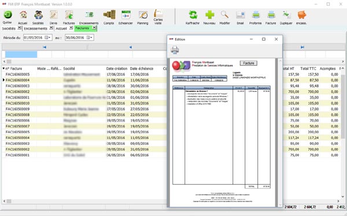Switch to the Accueil tab
347x216 pixels.
(61, 28)
